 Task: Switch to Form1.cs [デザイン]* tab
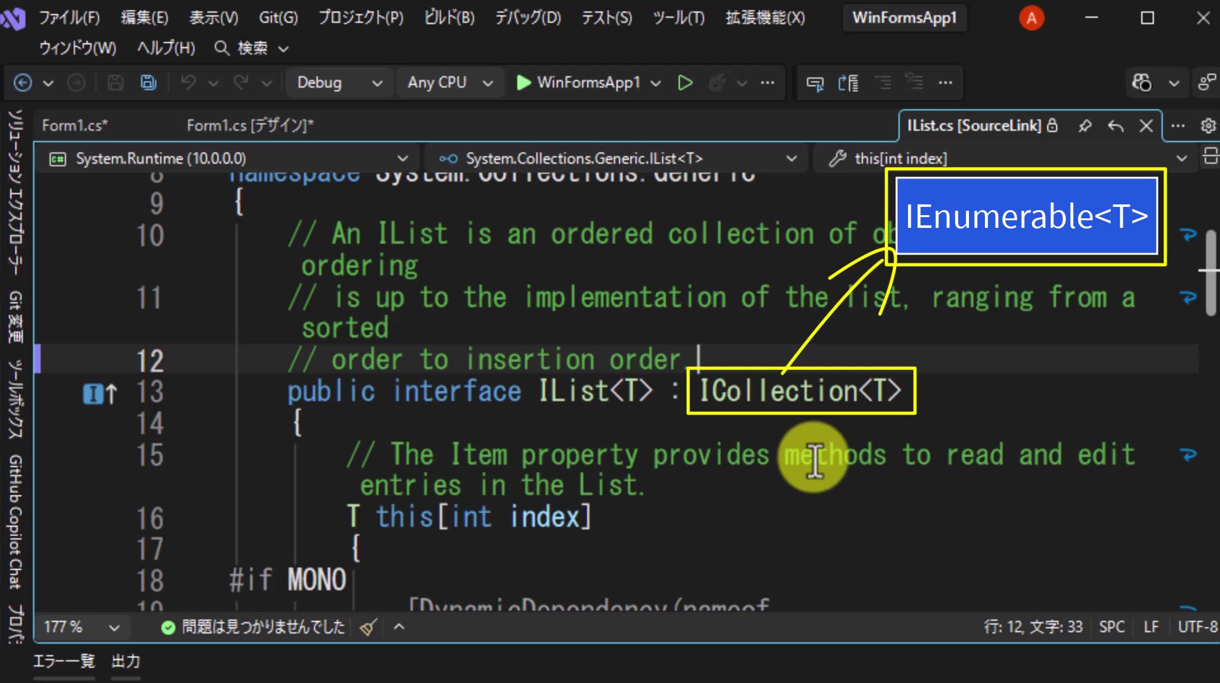[250, 126]
